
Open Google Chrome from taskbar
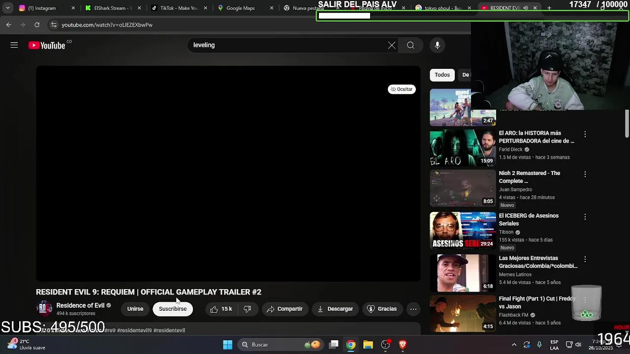click(x=350, y=345)
